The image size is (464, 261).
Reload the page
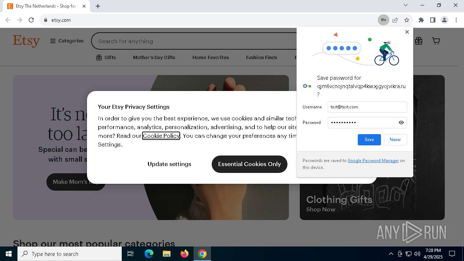pyautogui.click(x=31, y=20)
